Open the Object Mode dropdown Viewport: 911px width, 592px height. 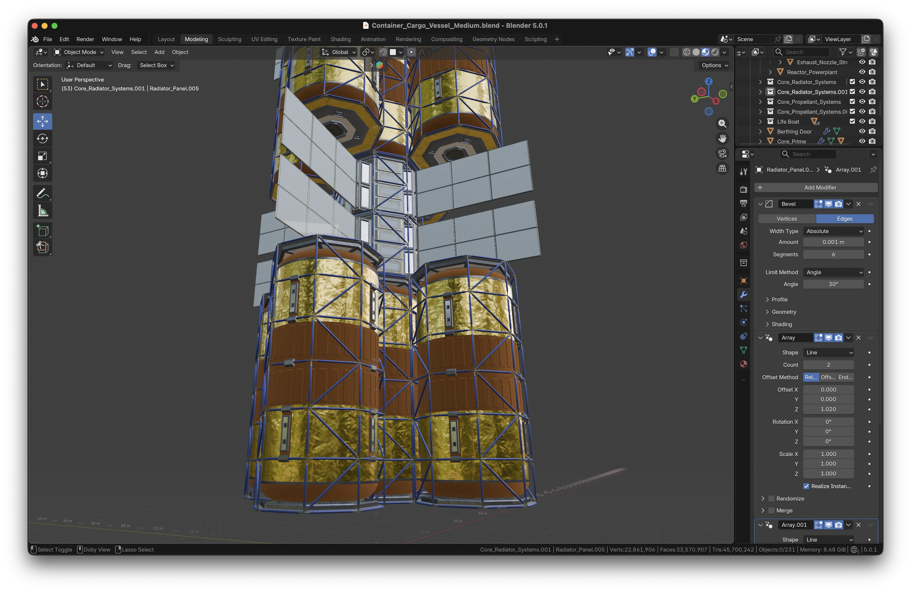pyautogui.click(x=79, y=52)
